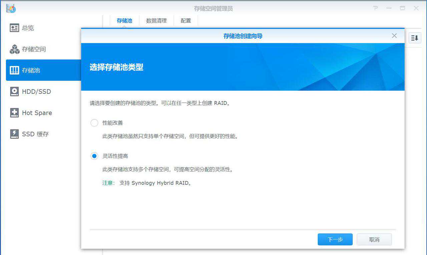Click the SSD 缓存 lightning icon
427x255 pixels.
[14, 134]
